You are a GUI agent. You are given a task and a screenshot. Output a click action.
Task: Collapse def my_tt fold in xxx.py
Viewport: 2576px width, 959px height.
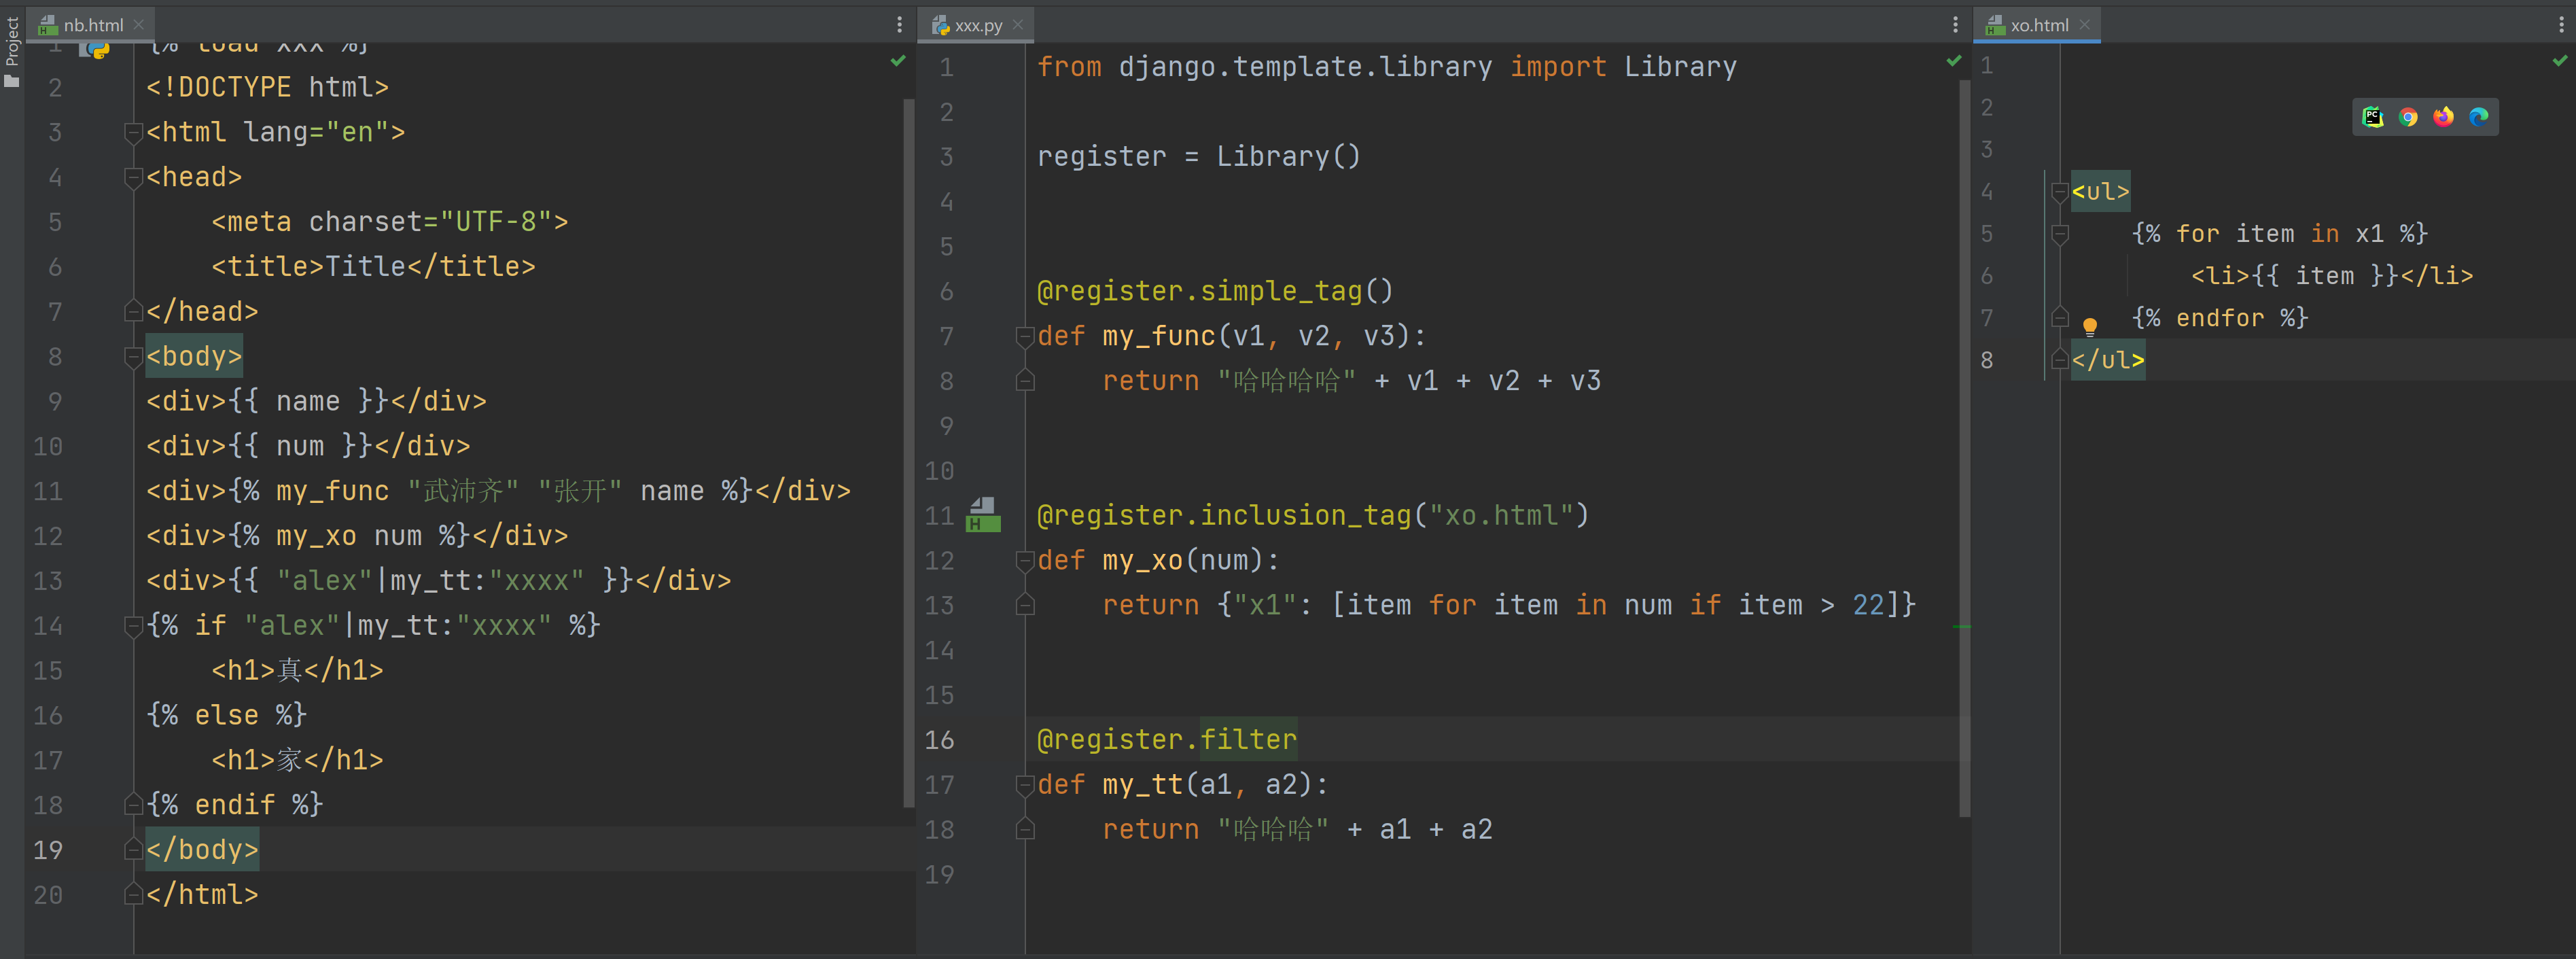point(1024,785)
